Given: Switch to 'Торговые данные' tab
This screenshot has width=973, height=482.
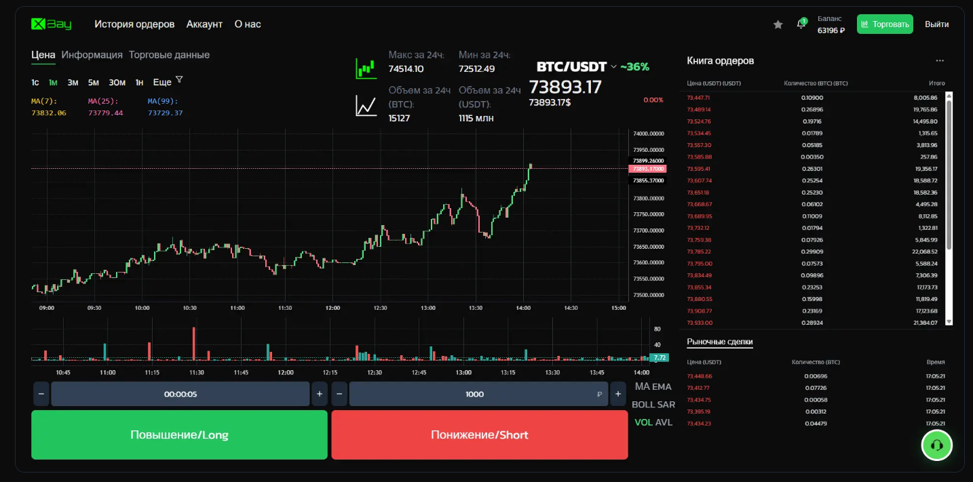Looking at the screenshot, I should click(169, 55).
